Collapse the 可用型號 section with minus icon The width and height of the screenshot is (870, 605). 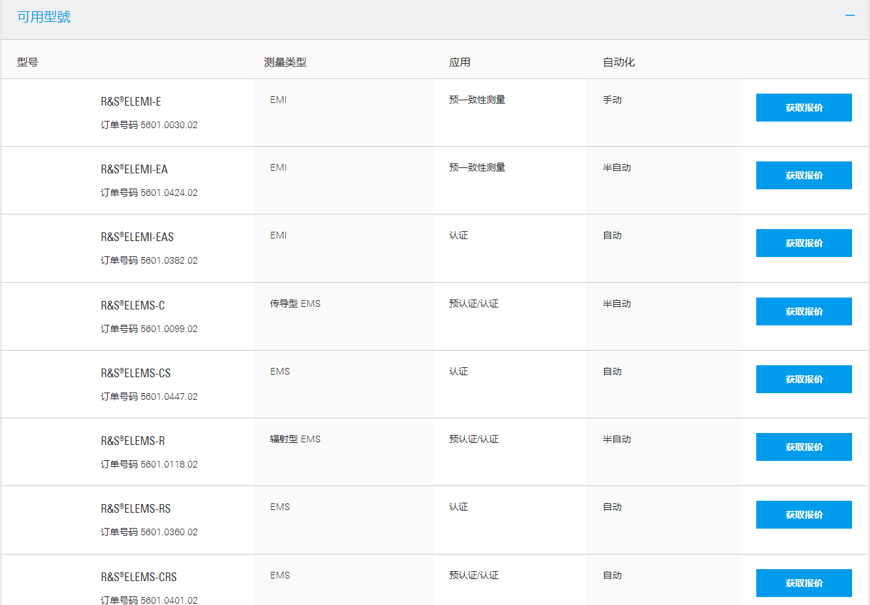click(x=850, y=16)
